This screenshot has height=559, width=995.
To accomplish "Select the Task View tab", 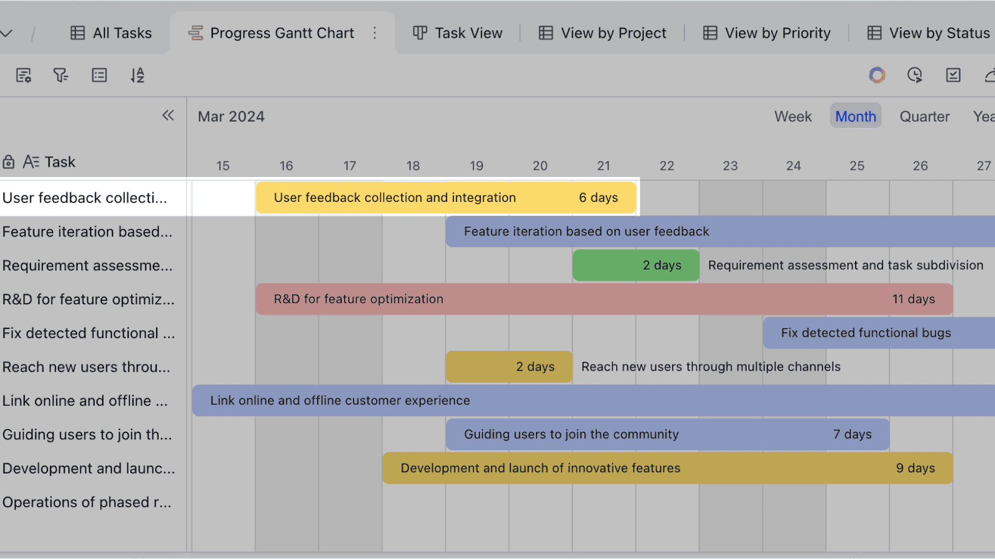I will 457,33.
